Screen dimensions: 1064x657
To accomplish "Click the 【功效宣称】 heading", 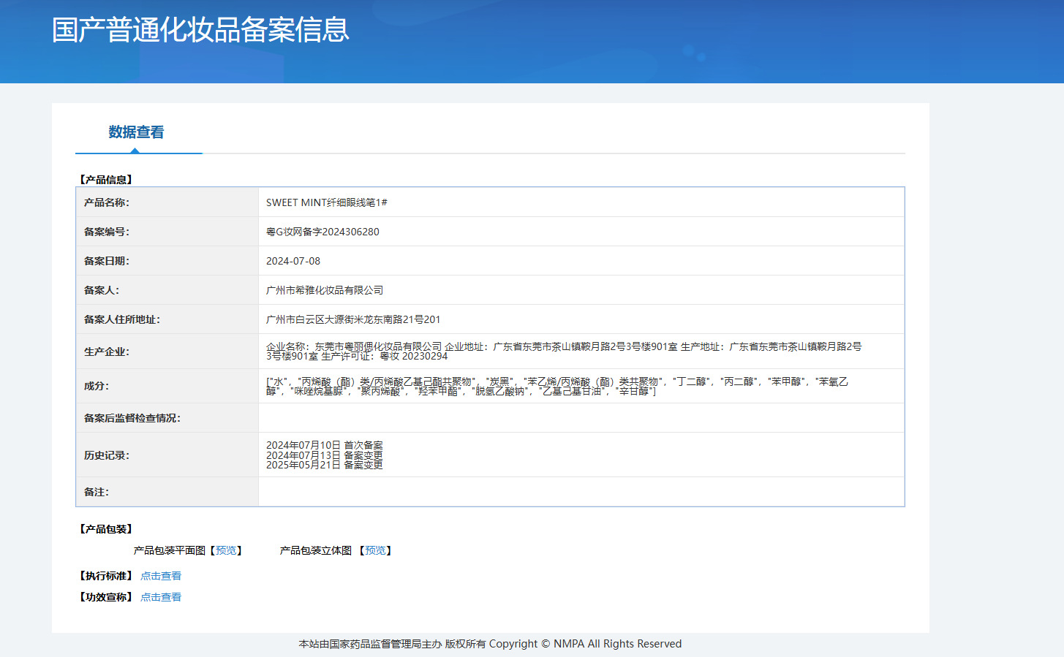I will 106,597.
